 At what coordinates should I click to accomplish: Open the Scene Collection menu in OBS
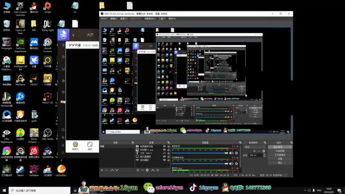pyautogui.click(x=150, y=19)
